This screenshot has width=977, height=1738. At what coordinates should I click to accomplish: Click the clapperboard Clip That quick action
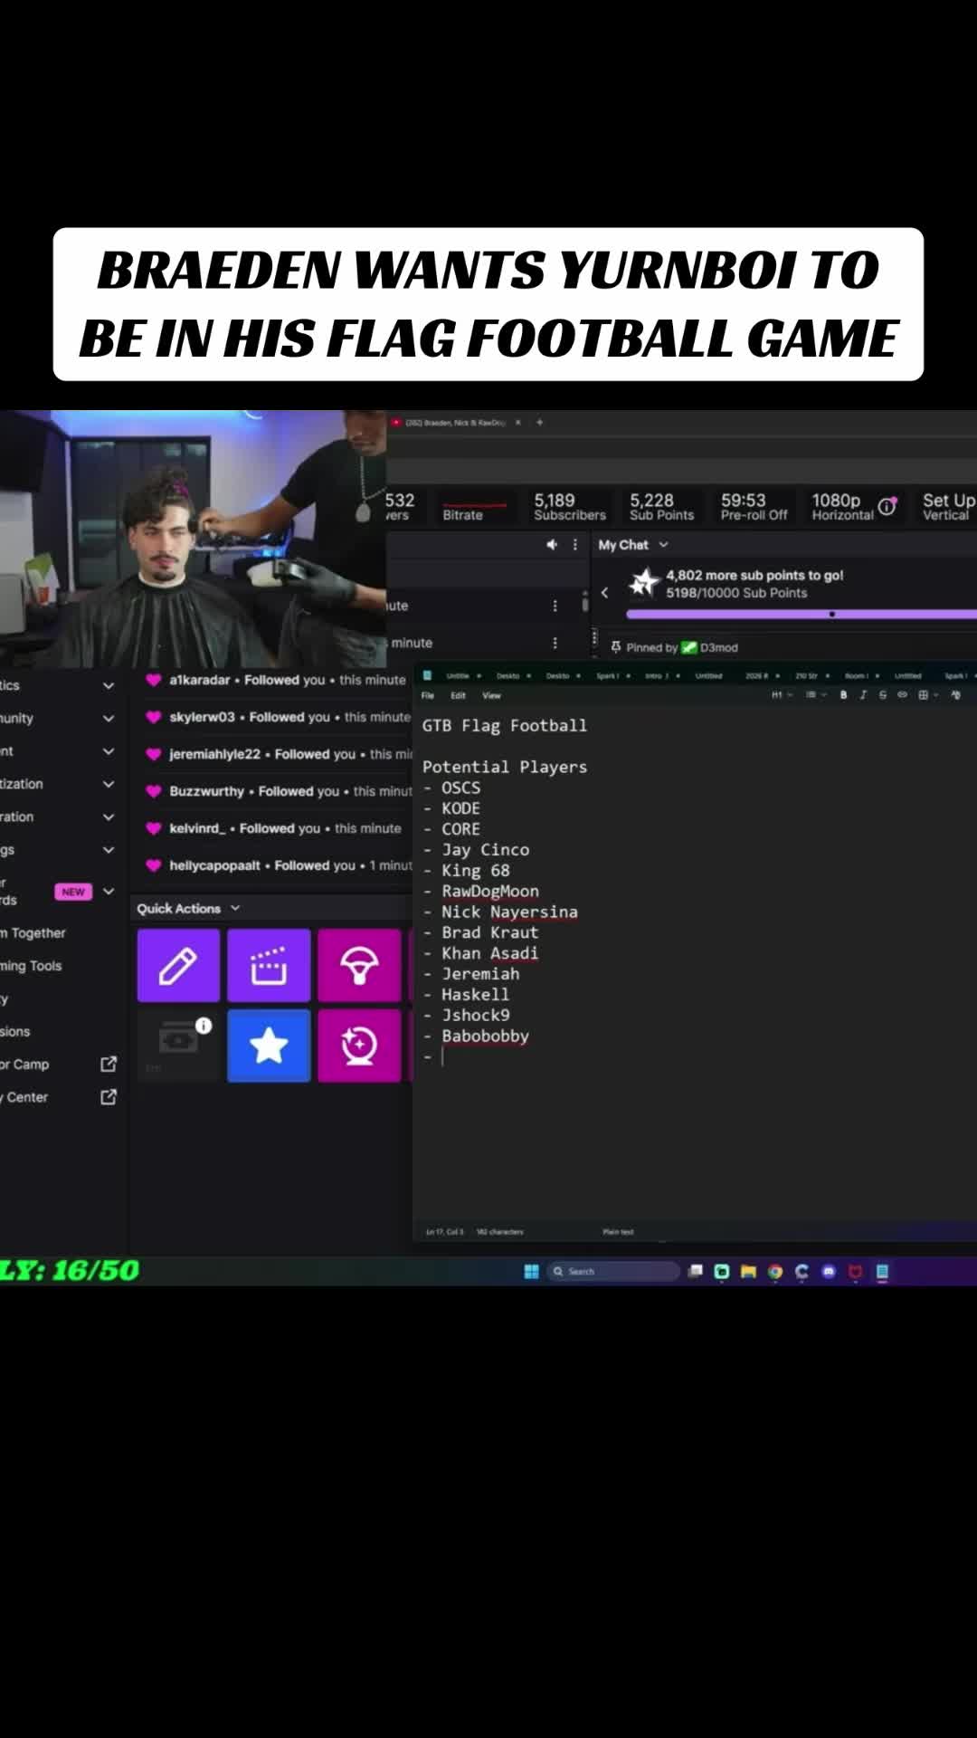click(269, 965)
